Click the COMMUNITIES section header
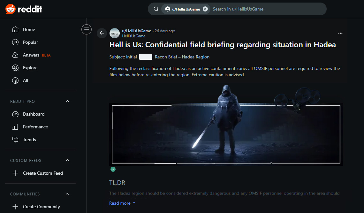Viewport: 364px width, 213px height. click(25, 194)
